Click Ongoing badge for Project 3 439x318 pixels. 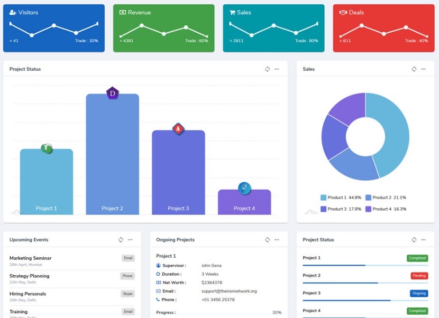[x=419, y=293]
